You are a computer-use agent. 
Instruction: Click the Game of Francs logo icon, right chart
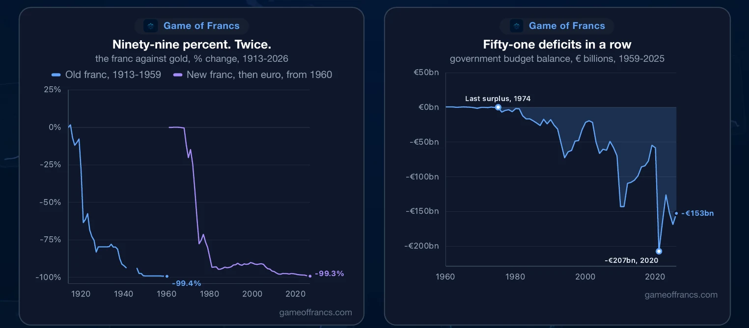point(516,26)
